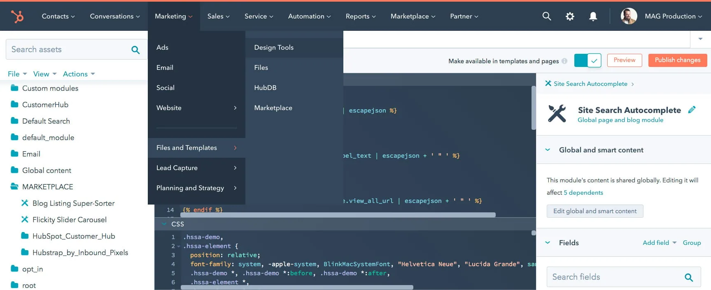Click the default_module folder icon

(x=14, y=137)
